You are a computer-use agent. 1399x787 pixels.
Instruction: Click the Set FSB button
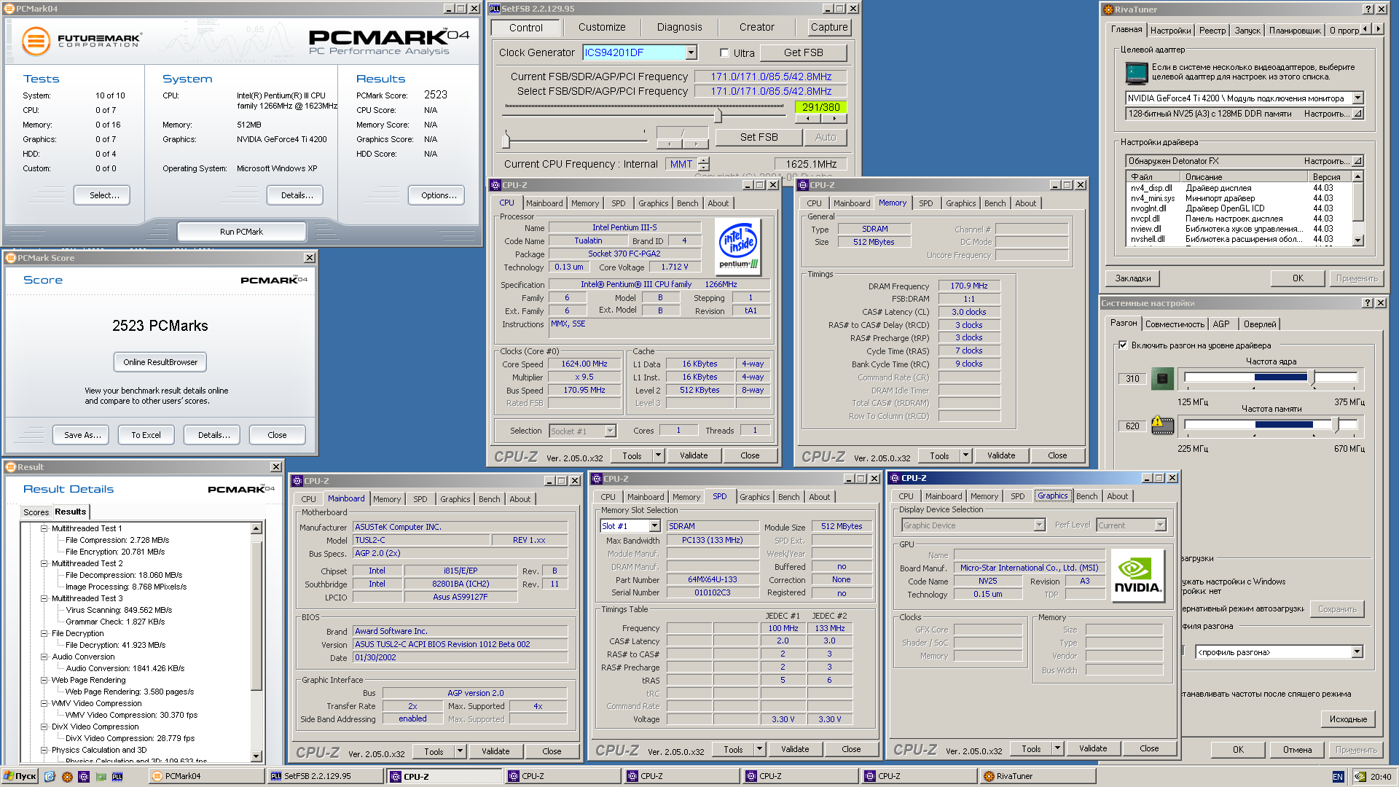[759, 137]
